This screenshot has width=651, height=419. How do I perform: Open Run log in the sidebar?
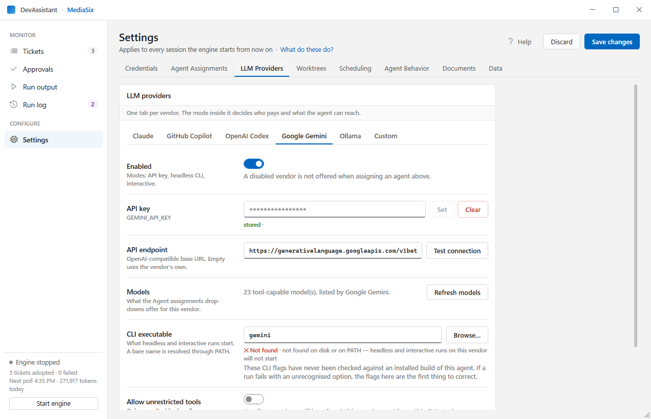[53, 105]
